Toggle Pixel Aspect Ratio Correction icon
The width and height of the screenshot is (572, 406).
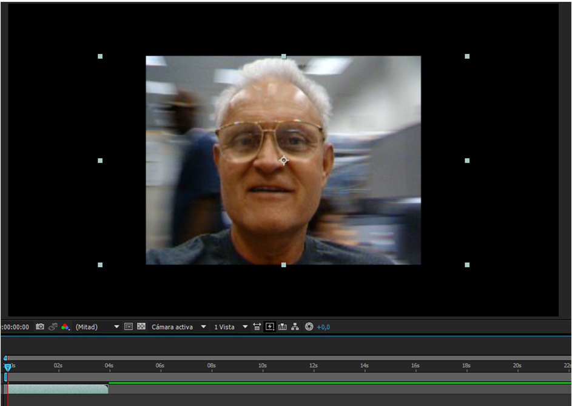(257, 327)
